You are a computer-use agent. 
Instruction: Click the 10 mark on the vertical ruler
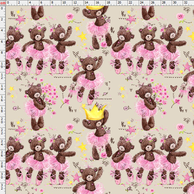click(2, 65)
